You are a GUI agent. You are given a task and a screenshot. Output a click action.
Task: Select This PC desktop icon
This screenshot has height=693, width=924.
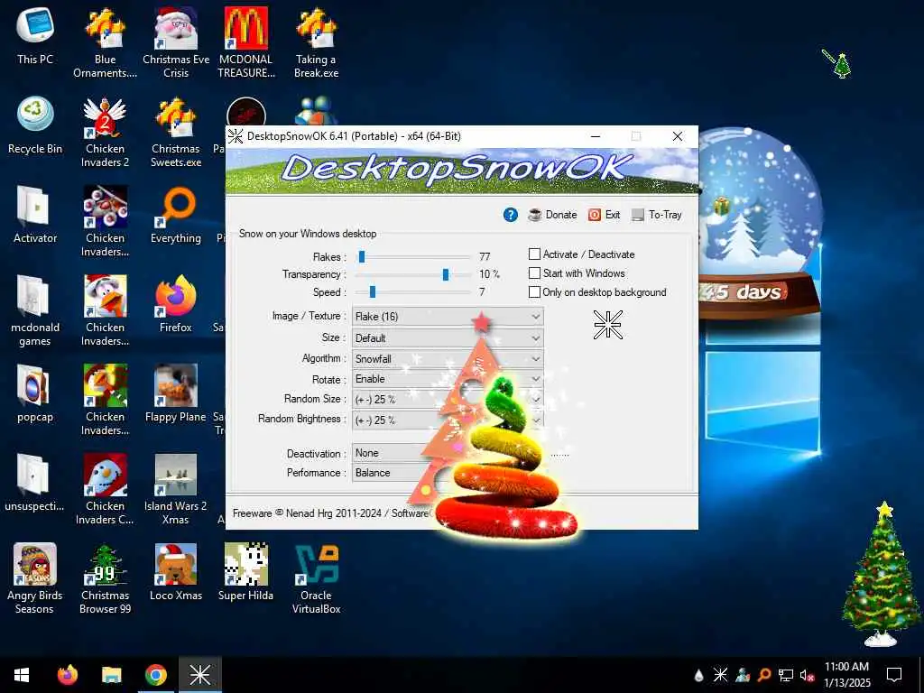(x=35, y=35)
